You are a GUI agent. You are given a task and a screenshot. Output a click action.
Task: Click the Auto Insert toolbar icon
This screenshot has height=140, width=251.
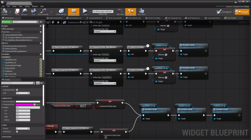141,11
